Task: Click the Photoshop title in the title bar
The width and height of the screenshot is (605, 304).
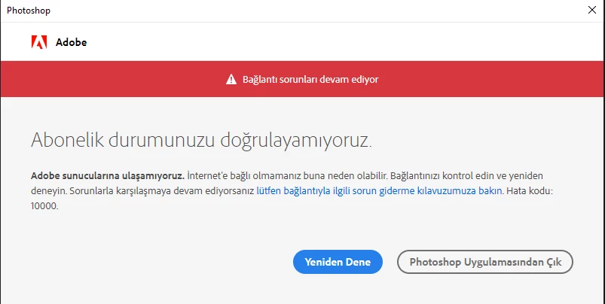Action: [29, 11]
